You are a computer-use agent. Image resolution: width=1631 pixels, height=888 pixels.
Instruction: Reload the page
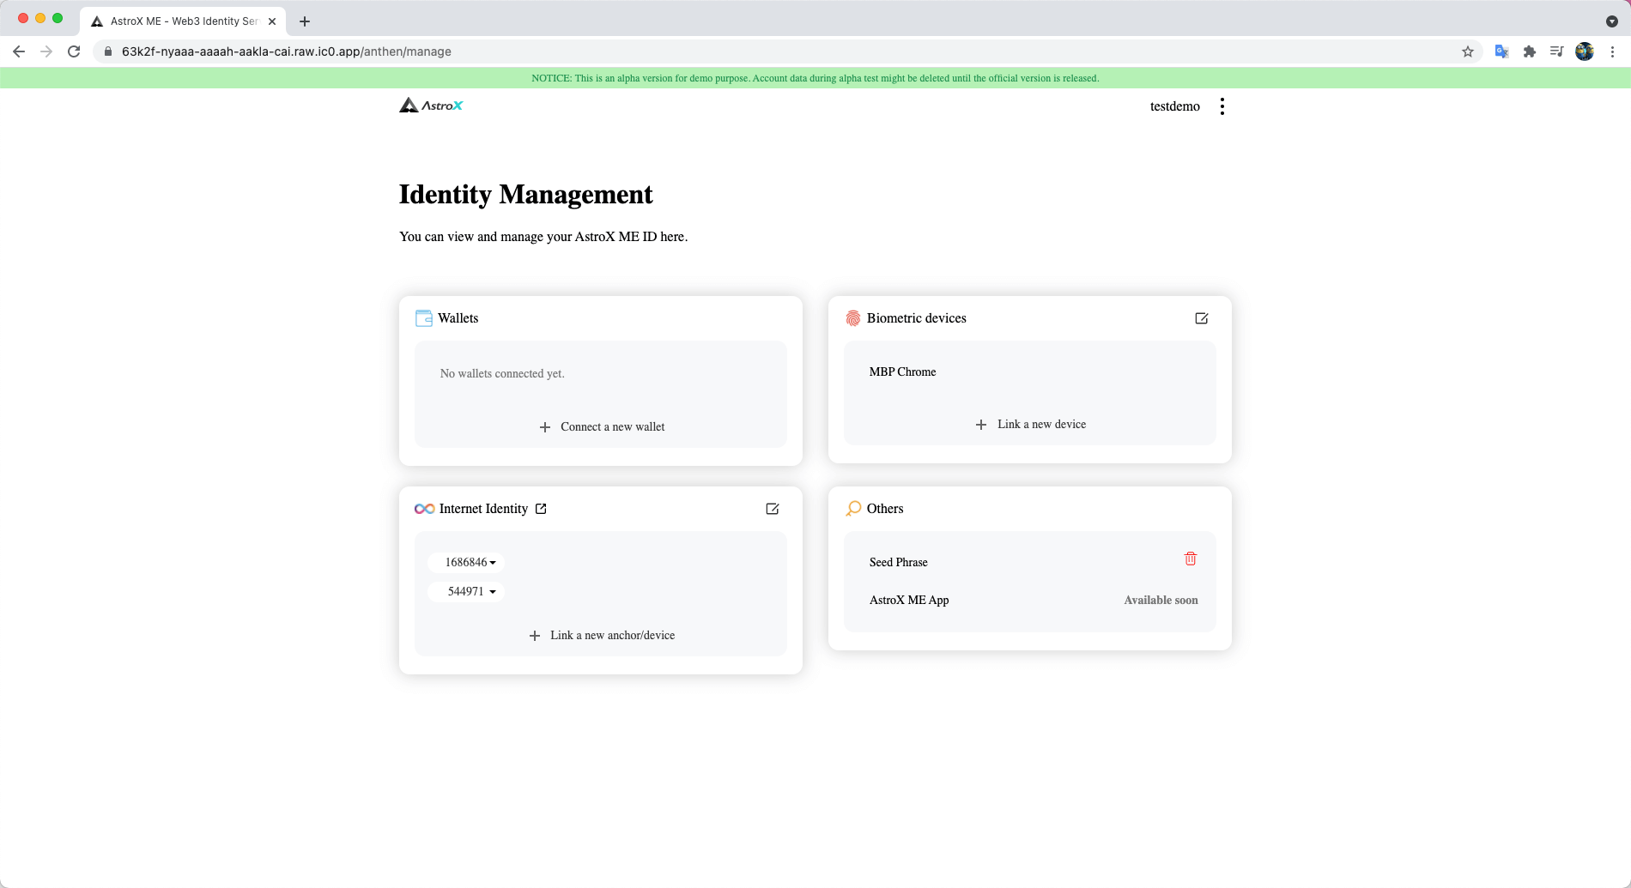(x=74, y=51)
